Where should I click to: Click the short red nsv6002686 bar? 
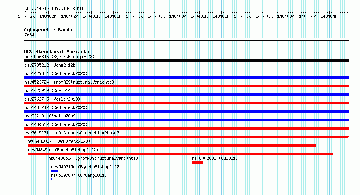[198, 162]
